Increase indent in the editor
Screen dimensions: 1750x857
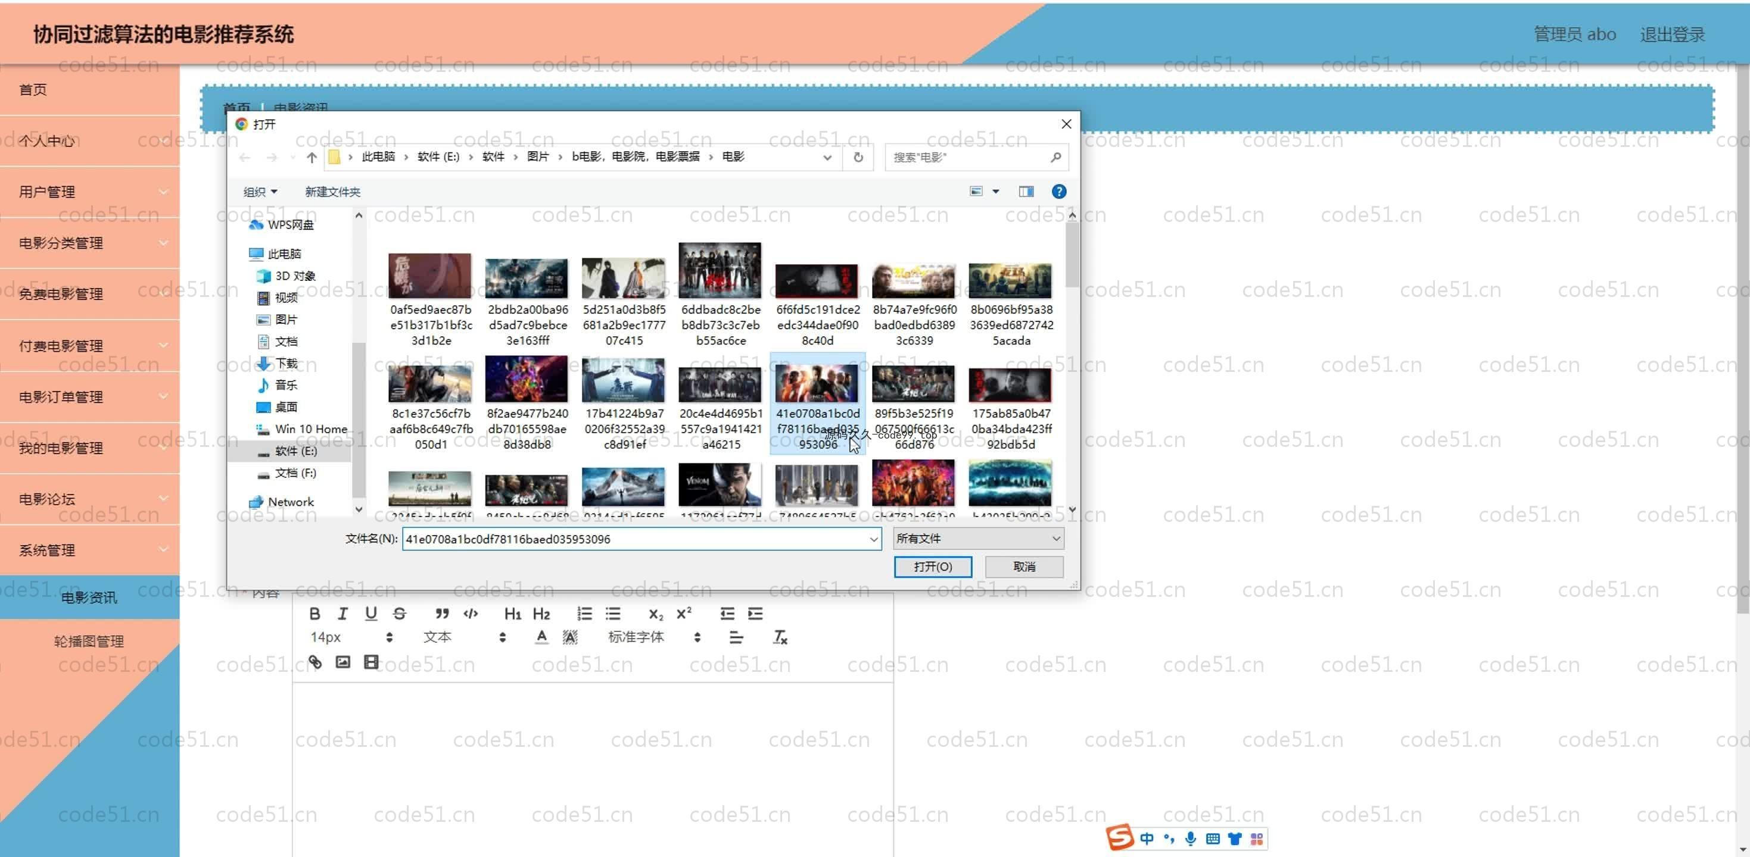755,614
